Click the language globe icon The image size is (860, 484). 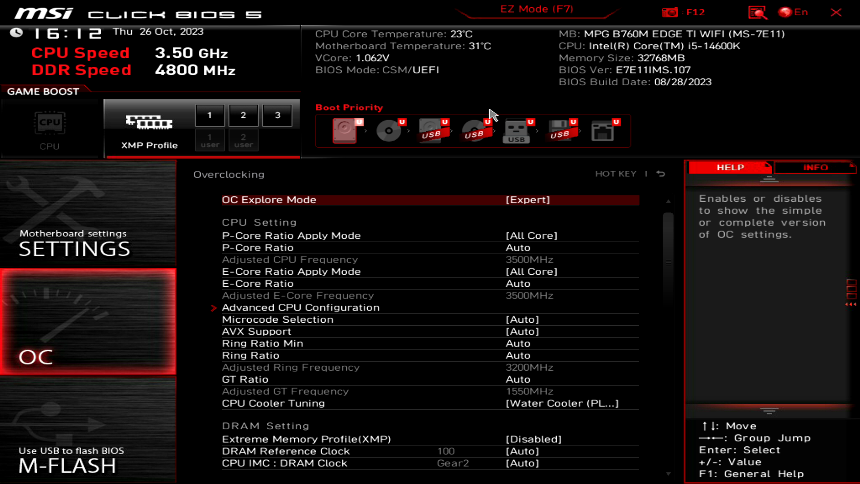(x=785, y=12)
